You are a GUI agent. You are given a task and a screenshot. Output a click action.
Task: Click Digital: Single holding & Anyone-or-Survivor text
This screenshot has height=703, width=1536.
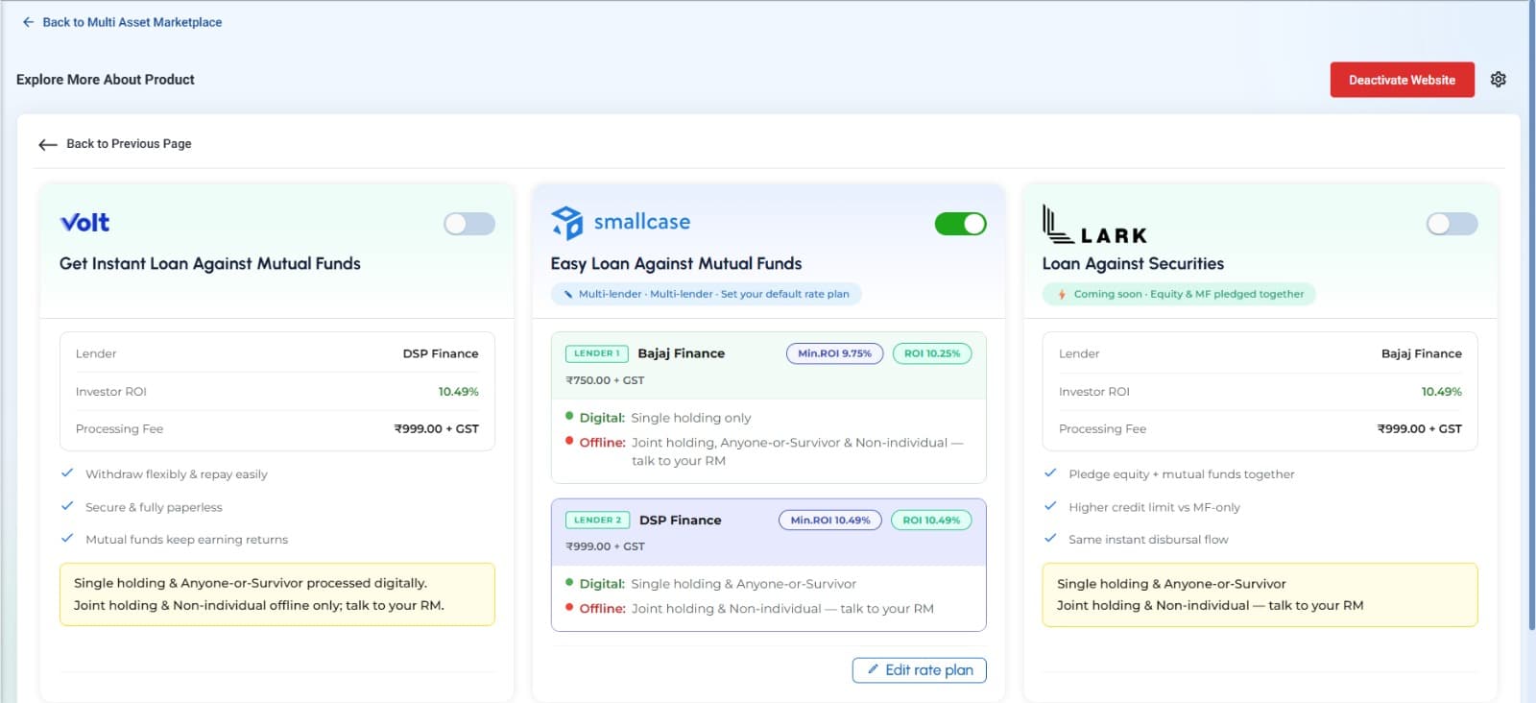click(x=717, y=584)
